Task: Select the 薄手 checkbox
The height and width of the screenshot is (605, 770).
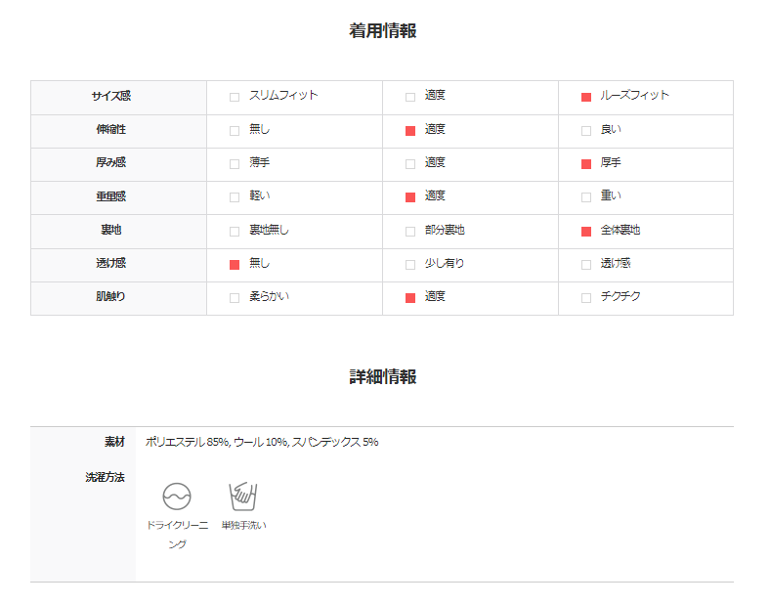Action: coord(235,164)
